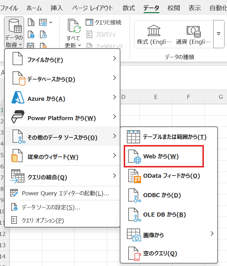Click the ODBC から connector file icon

135,195
